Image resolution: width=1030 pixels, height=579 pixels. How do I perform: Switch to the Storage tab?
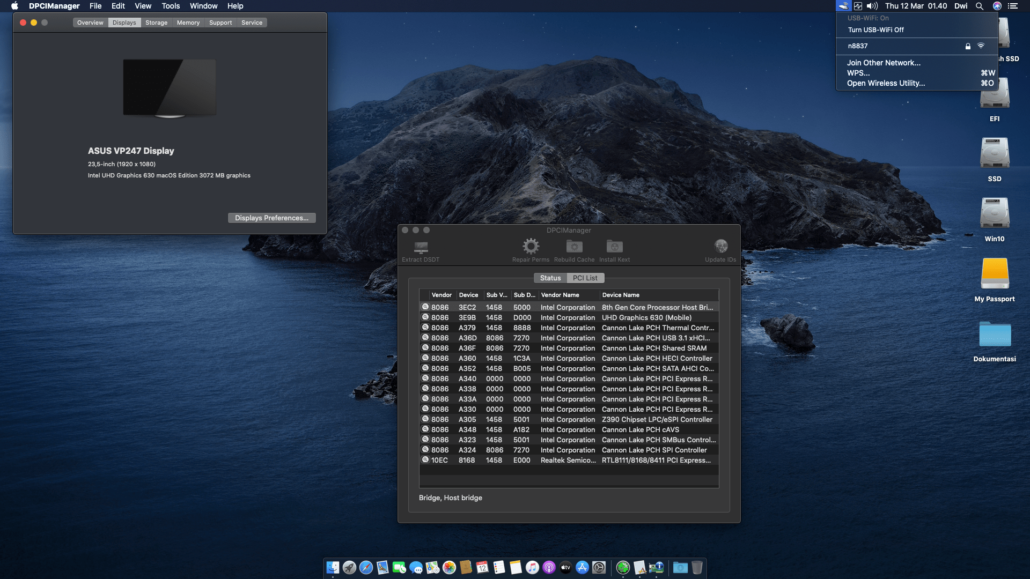(156, 23)
